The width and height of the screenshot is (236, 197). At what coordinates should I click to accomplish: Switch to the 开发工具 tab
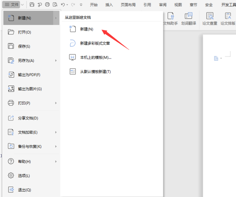[228, 5]
